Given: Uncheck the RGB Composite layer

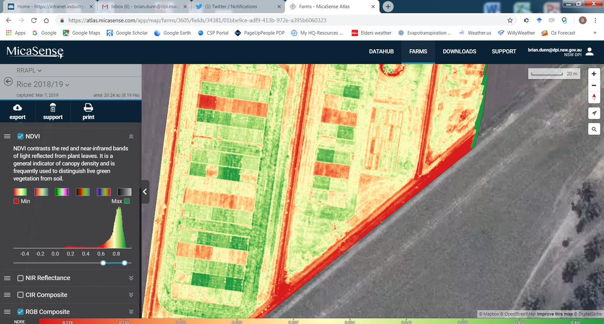Looking at the screenshot, I should point(21,311).
